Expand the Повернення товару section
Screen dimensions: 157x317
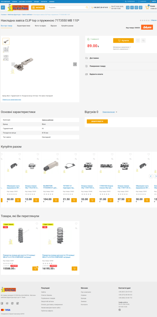click(121, 66)
